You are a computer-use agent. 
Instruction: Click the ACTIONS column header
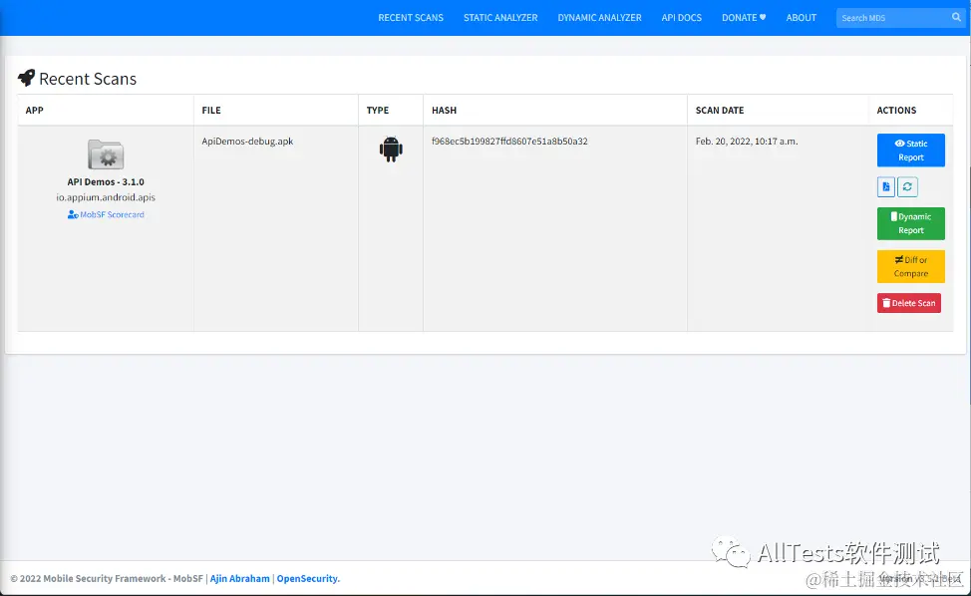coord(896,111)
